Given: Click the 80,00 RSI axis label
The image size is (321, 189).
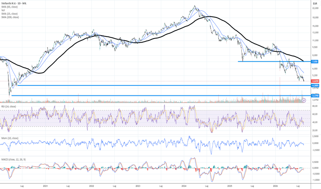Looking at the screenshot, I should (x=315, y=106).
